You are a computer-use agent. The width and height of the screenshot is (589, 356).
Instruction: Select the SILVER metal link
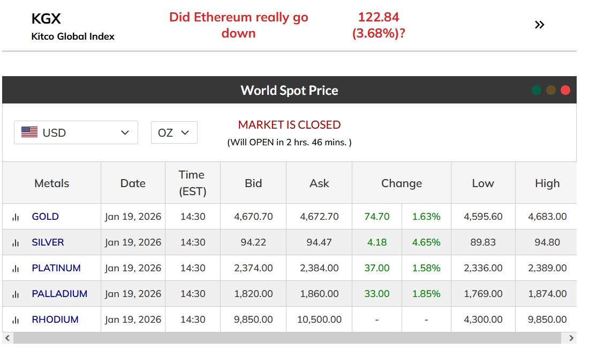point(48,242)
